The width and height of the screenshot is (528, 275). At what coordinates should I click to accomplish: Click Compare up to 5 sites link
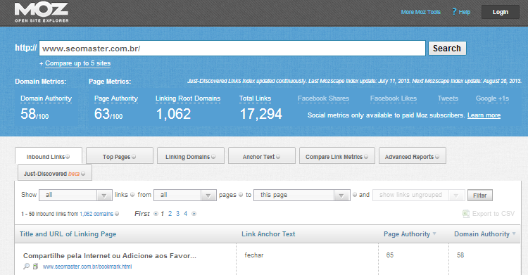click(77, 63)
